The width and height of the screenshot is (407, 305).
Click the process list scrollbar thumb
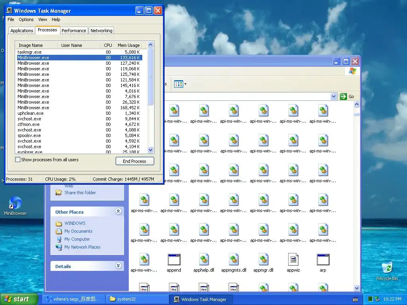coord(151,77)
